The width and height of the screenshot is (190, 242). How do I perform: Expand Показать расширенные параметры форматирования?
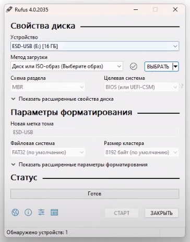point(79,164)
